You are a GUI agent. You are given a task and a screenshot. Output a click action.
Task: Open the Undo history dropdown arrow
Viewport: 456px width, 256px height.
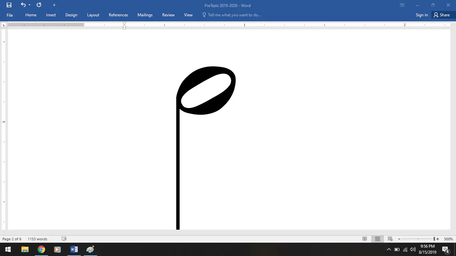pos(29,5)
